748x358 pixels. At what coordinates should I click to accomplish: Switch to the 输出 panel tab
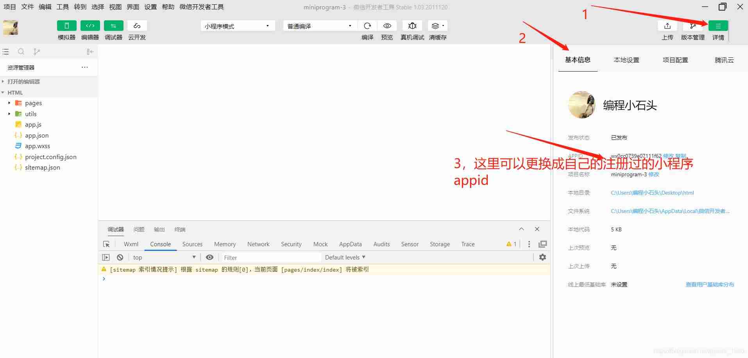159,229
